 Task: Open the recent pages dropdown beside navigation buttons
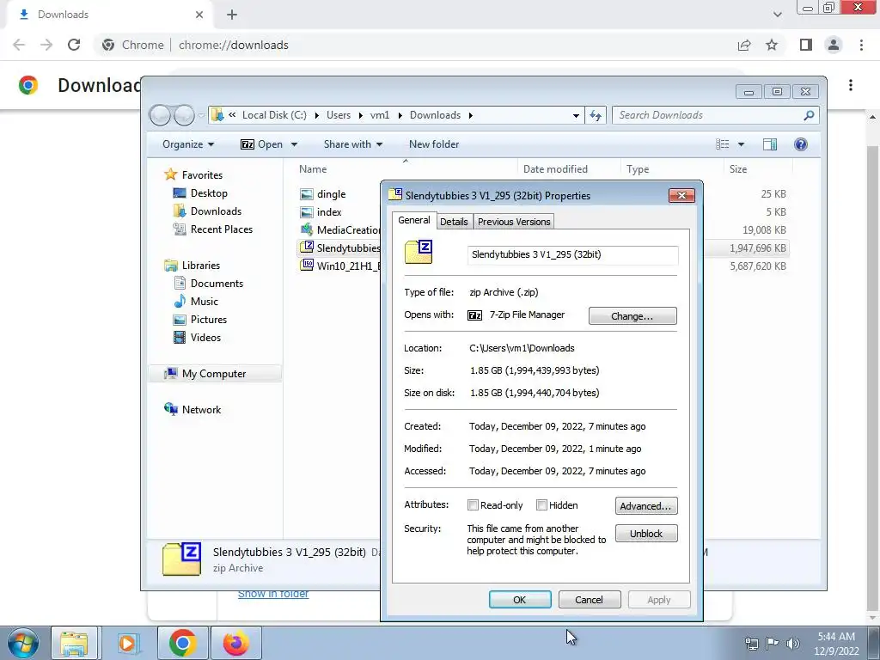click(201, 116)
